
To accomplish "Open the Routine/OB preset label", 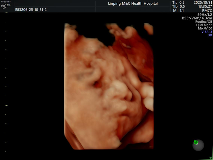I will pyautogui.click(x=204, y=21).
